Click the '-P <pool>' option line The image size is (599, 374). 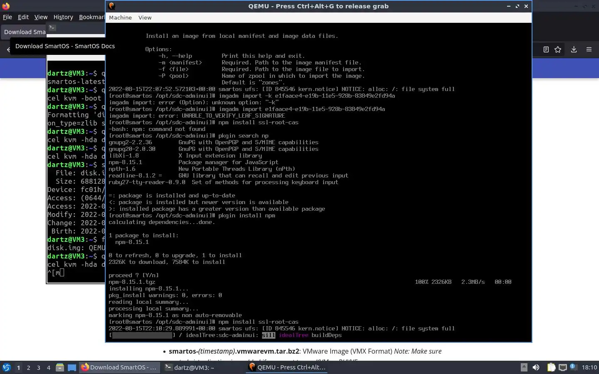click(262, 76)
